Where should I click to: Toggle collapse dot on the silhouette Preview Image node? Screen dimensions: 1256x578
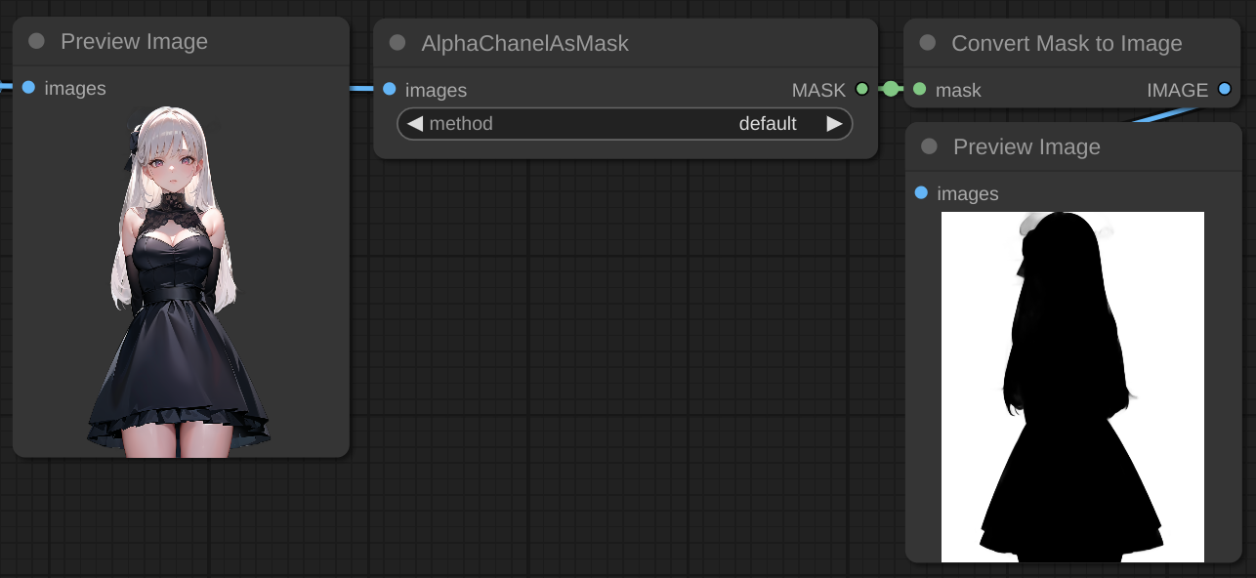tap(929, 146)
